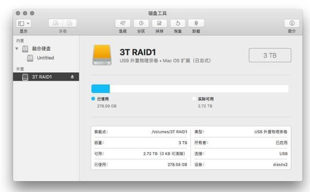Click the 容量 row value 3 TB

click(183, 143)
